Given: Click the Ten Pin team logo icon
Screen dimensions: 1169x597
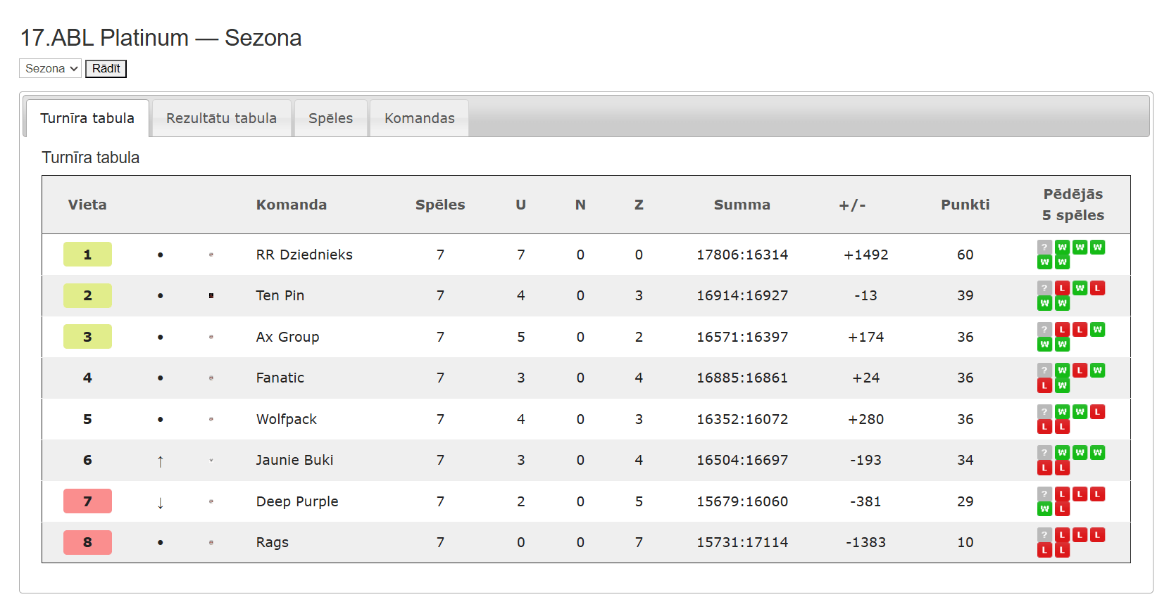Looking at the screenshot, I should [x=211, y=296].
